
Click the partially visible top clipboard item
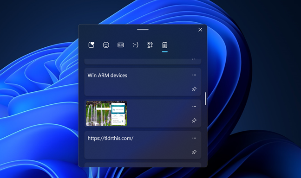pos(143,61)
